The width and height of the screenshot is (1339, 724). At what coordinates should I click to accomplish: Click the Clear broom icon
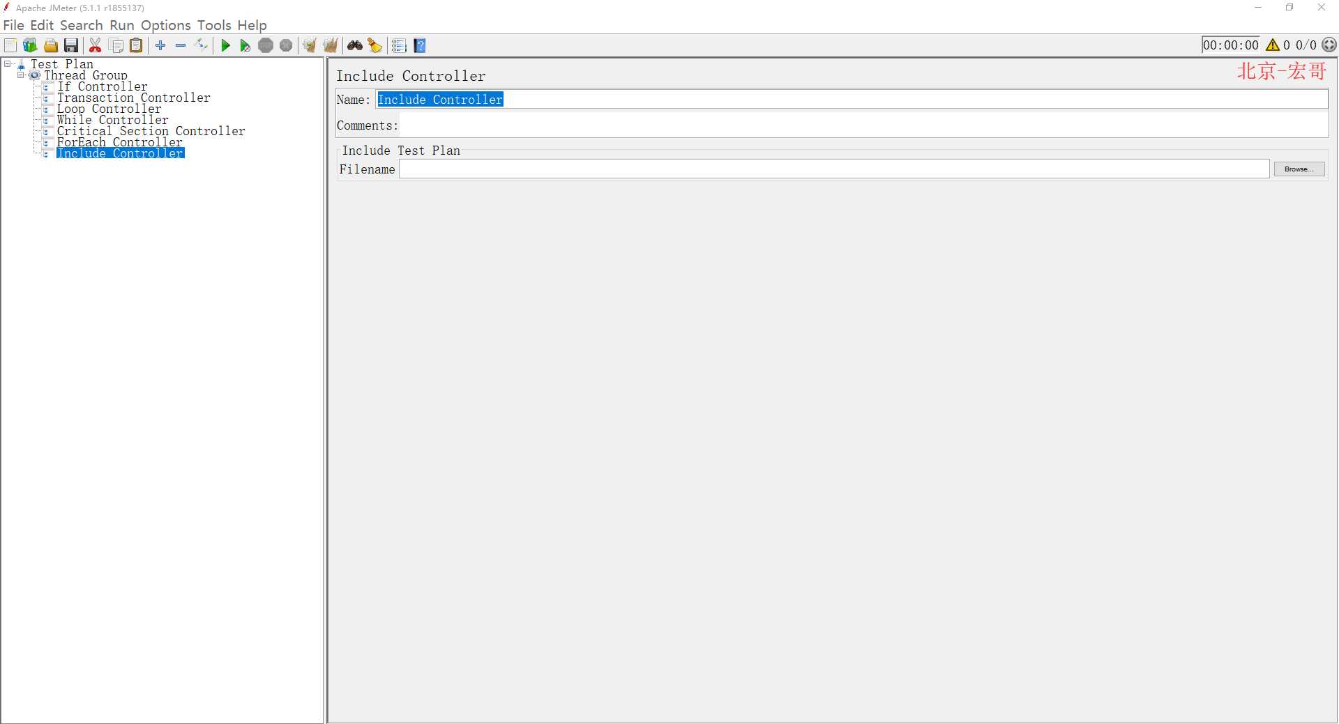[x=310, y=46]
